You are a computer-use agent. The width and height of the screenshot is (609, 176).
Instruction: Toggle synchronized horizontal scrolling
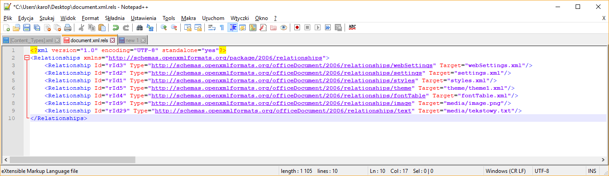[198, 28]
